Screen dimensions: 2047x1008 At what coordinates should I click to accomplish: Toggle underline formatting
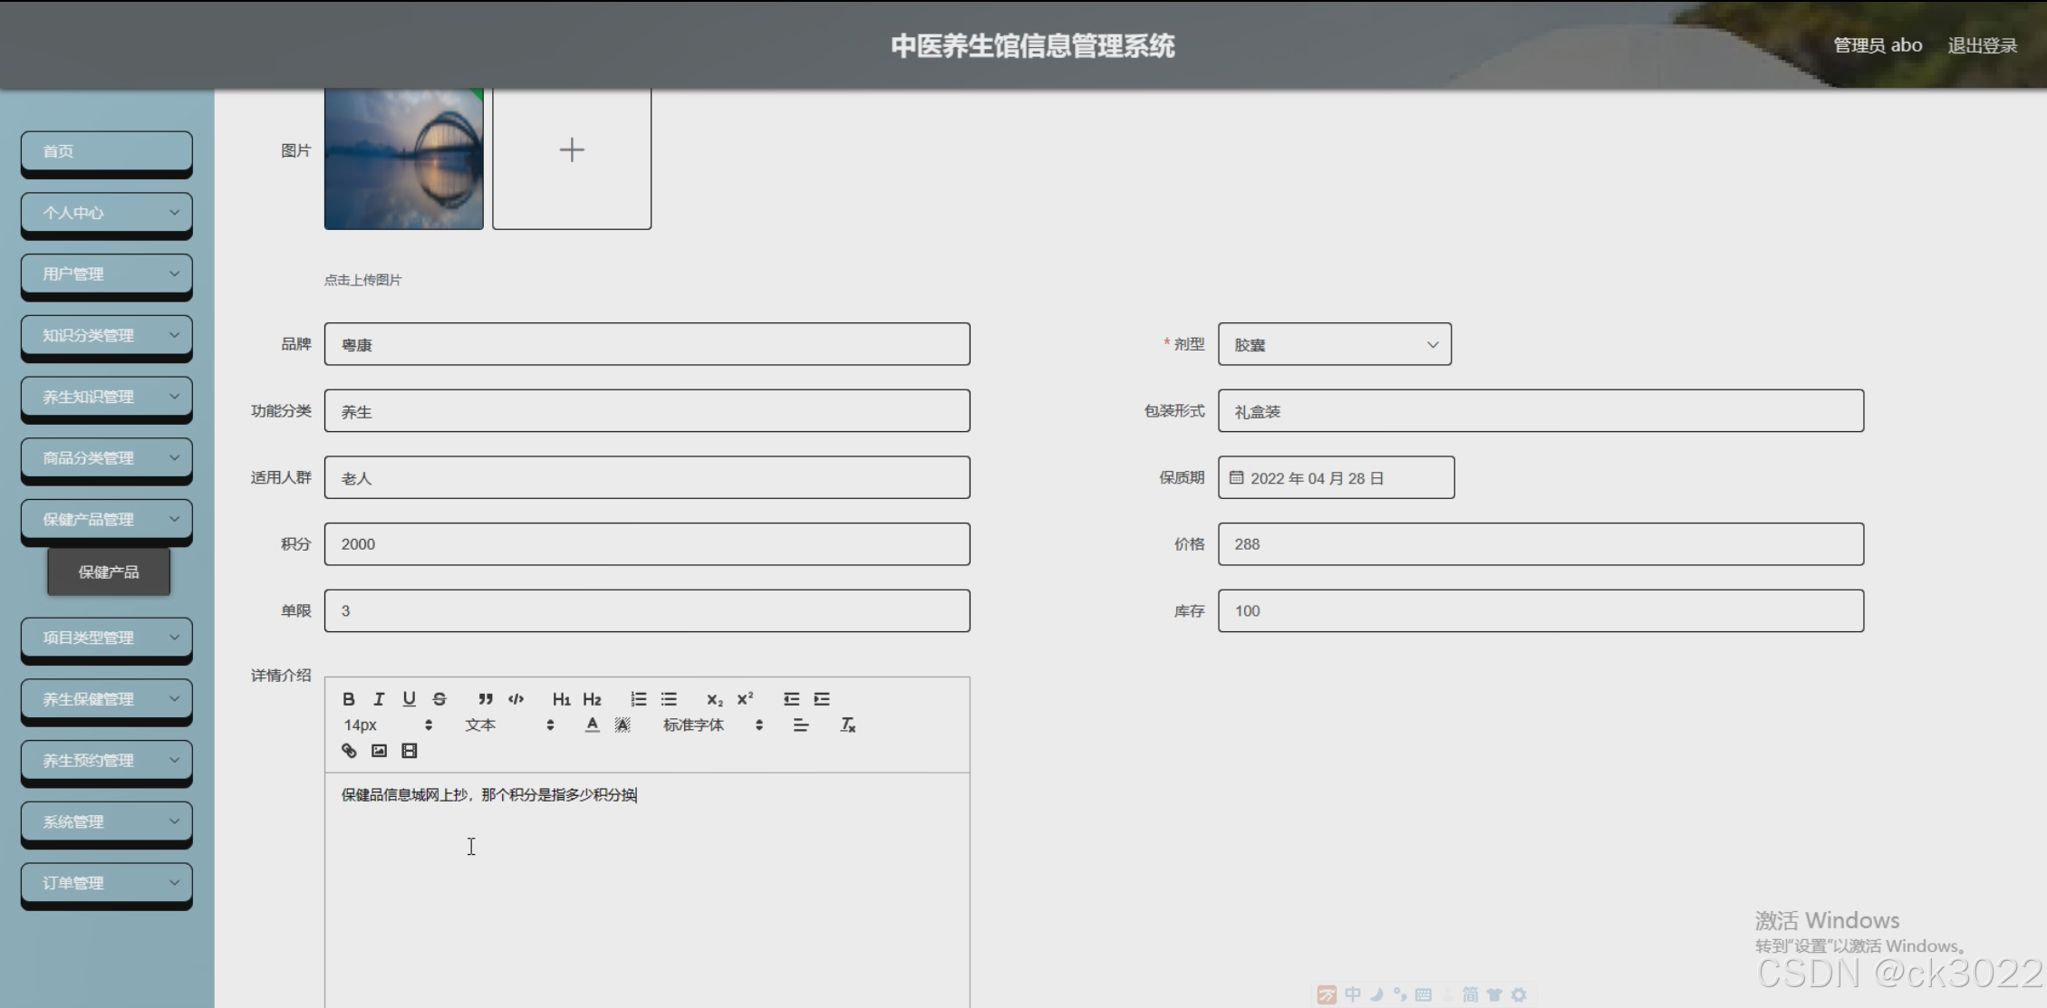(x=409, y=699)
